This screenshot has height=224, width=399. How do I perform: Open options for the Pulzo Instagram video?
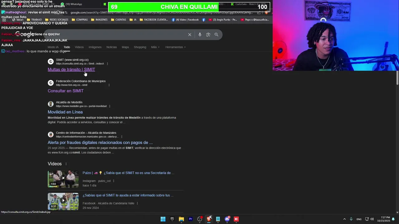point(113,181)
